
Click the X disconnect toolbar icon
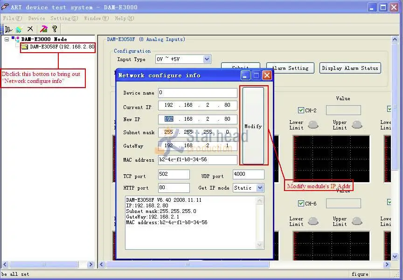click(30, 29)
